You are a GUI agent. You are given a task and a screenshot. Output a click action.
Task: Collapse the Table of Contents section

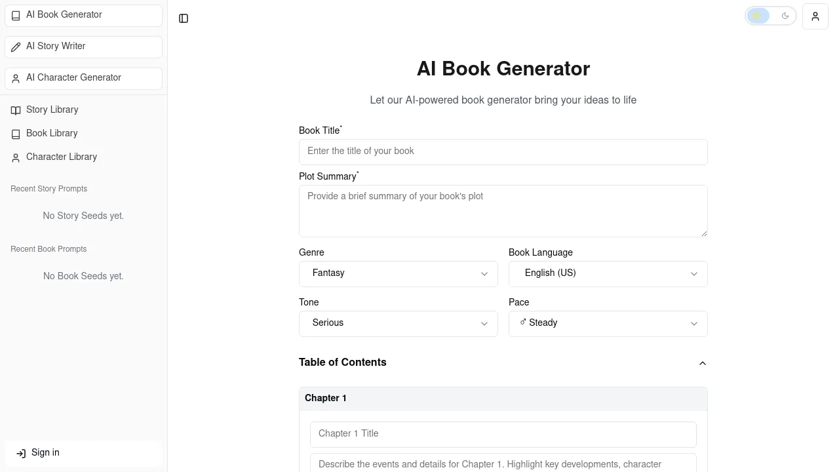[x=703, y=363]
